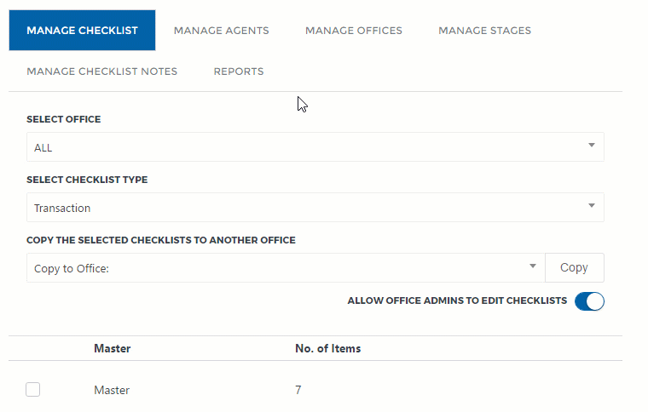Click the Copy button
Viewport: 648px width, 412px height.
point(575,267)
